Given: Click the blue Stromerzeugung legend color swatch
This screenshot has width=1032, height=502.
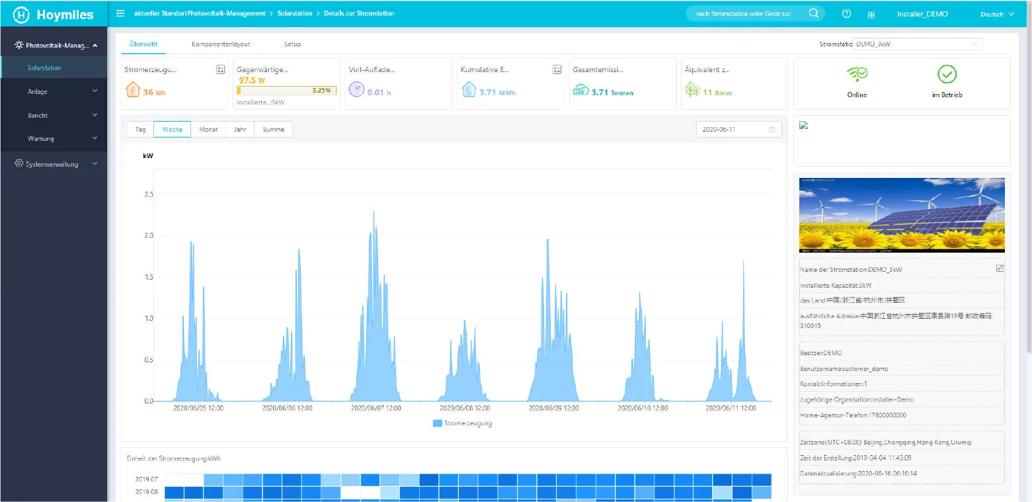Looking at the screenshot, I should click(437, 423).
